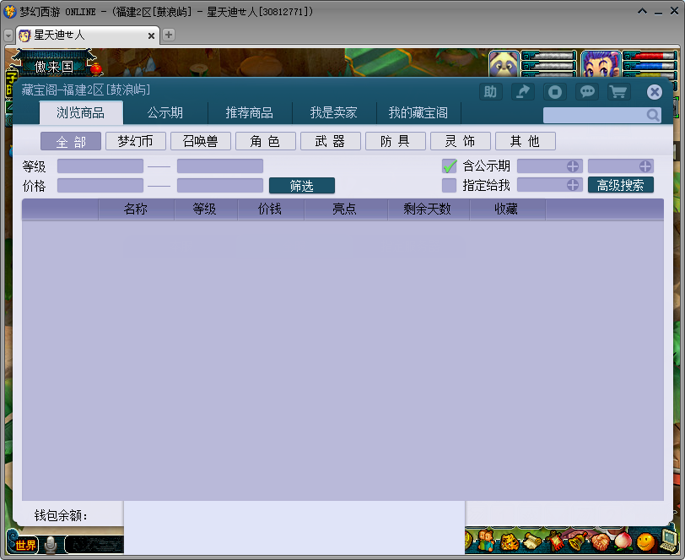Open the two-people team icon in bottom bar
685x560 pixels.
pyautogui.click(x=485, y=541)
